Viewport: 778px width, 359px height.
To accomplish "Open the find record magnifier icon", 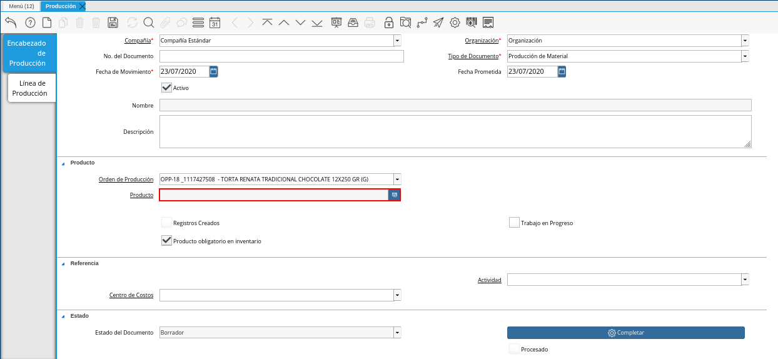I will coord(149,23).
